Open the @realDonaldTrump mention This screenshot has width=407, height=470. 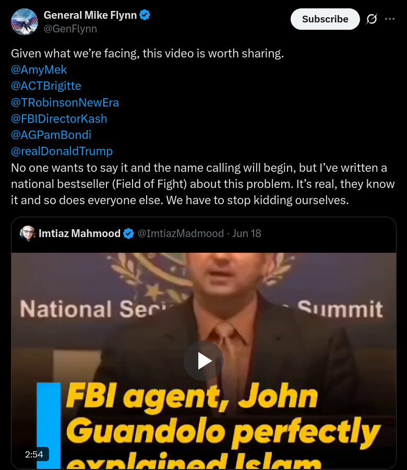62,151
